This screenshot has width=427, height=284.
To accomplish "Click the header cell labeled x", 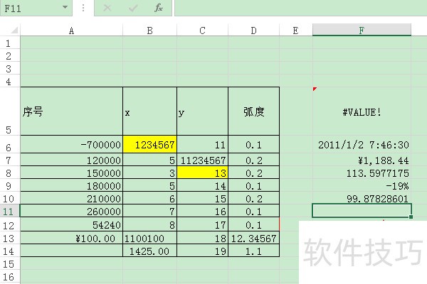I will pyautogui.click(x=149, y=111).
